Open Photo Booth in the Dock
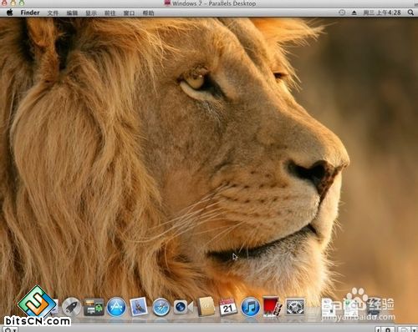418x332 pixels. [273, 307]
